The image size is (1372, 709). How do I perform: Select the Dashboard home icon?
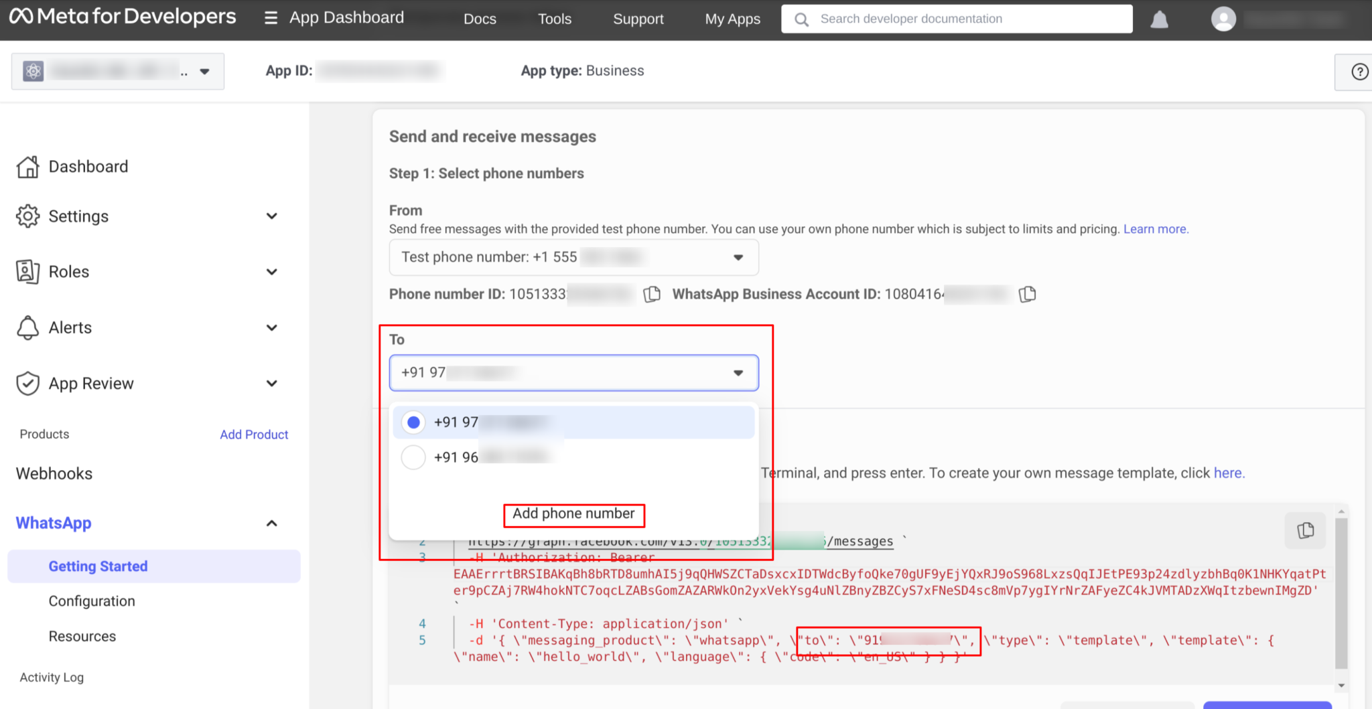pyautogui.click(x=27, y=166)
